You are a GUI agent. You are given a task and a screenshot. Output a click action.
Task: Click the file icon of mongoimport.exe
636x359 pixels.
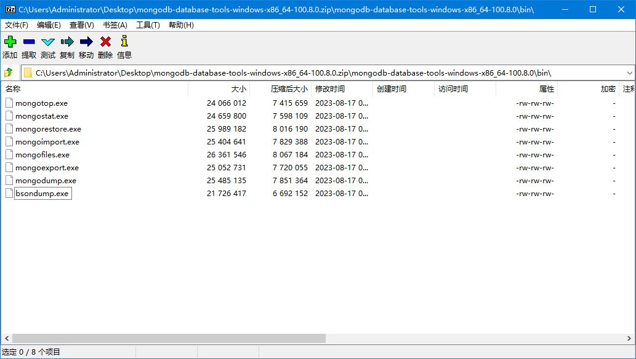coord(9,142)
